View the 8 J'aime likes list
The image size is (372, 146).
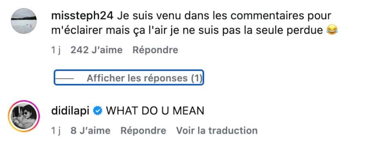[x=90, y=131]
